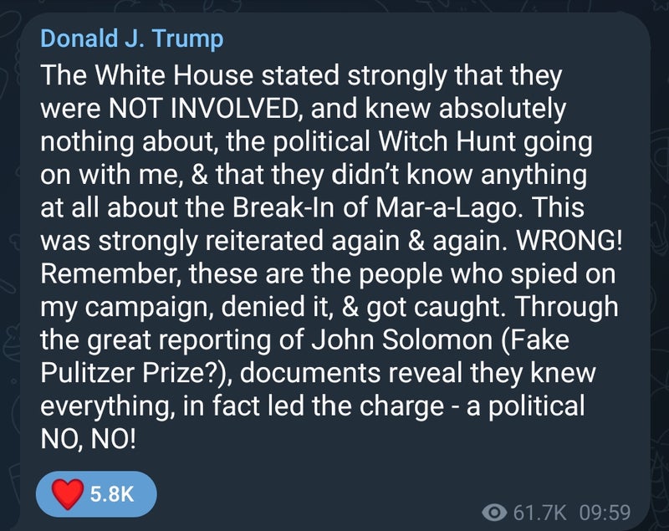This screenshot has height=531, width=669.
Task: Open the Donald J. Trump sender name
Action: point(131,39)
